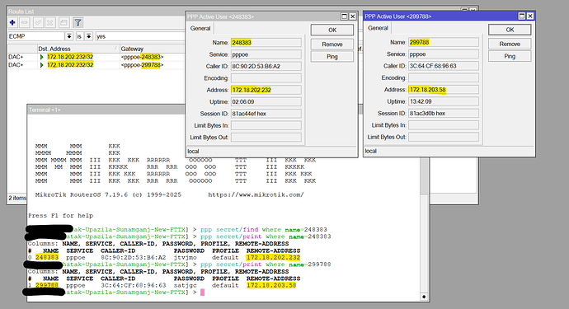This screenshot has height=309, width=569.
Task: Select the route row with gateway pppoe-299788
Action: [96, 65]
